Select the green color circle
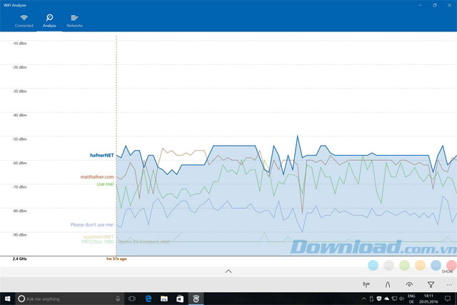457x305 pixels. click(x=404, y=265)
